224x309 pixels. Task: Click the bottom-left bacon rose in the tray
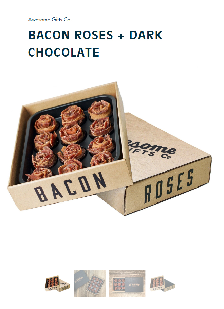coord(39,174)
